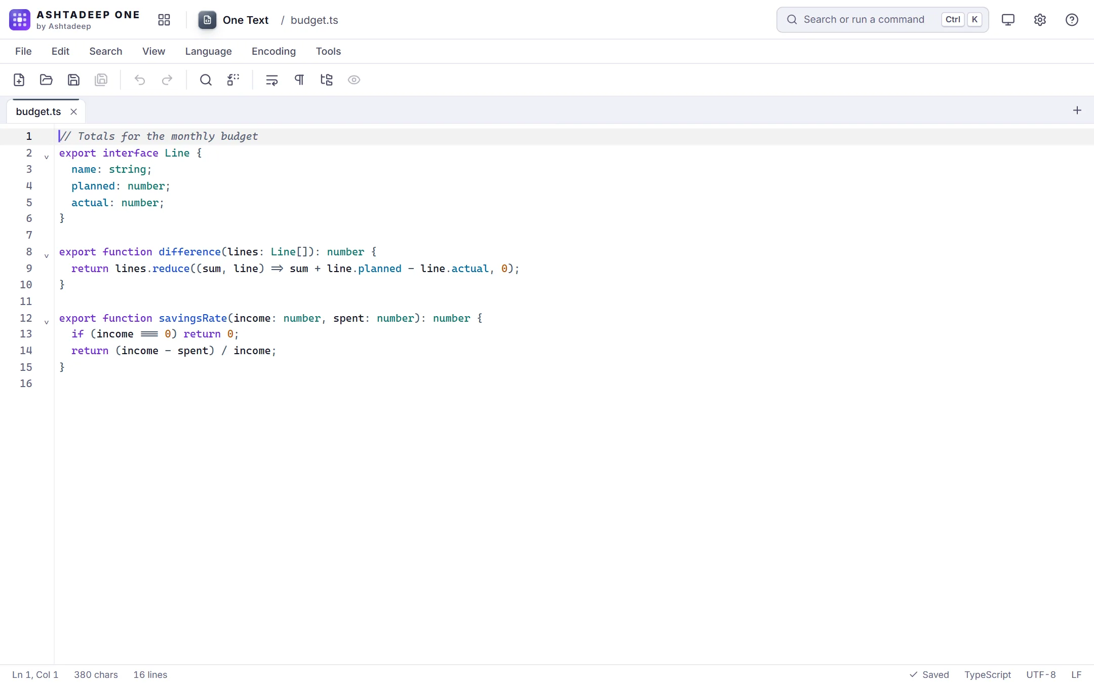Redo the last undone edit
This screenshot has width=1094, height=684.
click(167, 80)
